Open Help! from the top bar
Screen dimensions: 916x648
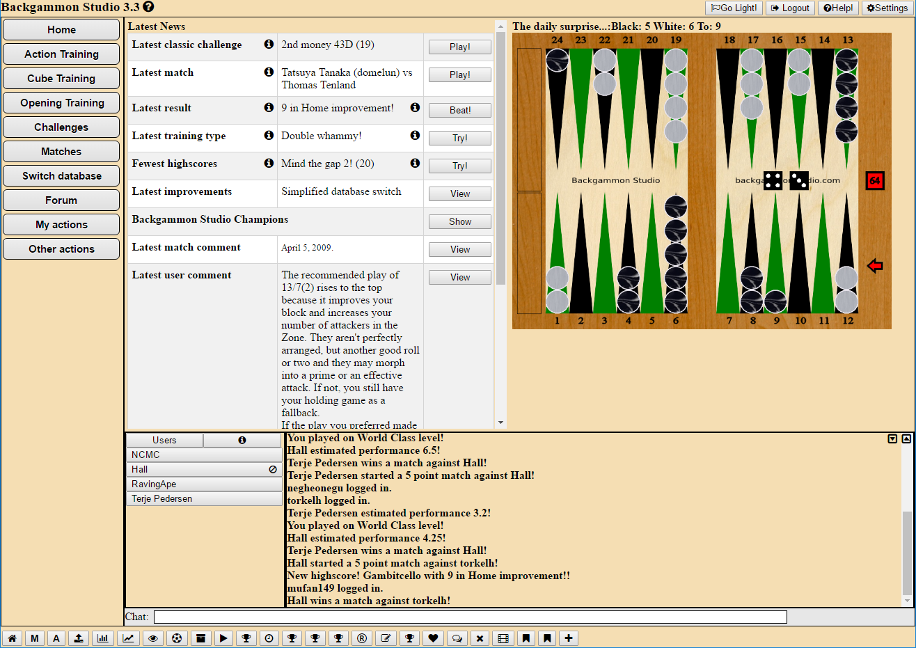[838, 8]
